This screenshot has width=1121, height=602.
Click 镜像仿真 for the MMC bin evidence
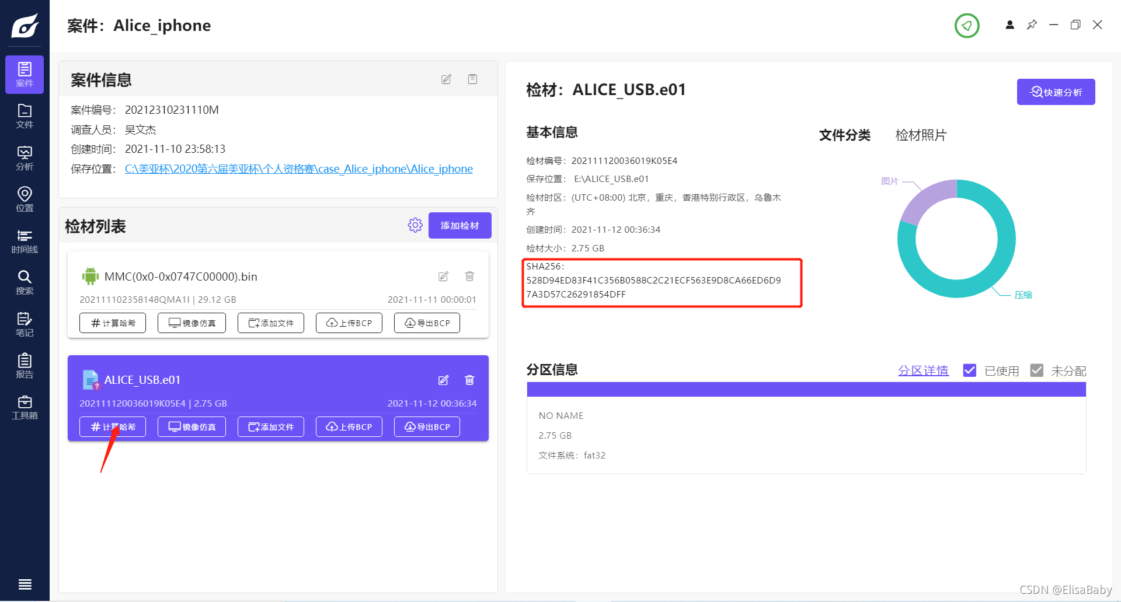[192, 323]
